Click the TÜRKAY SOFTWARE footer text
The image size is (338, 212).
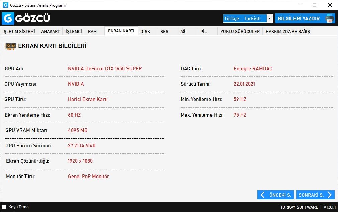click(299, 207)
